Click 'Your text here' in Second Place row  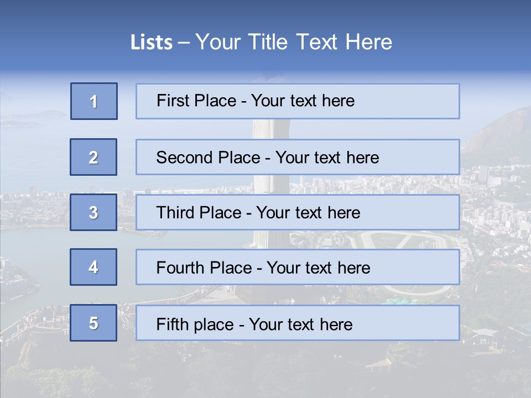click(x=327, y=158)
